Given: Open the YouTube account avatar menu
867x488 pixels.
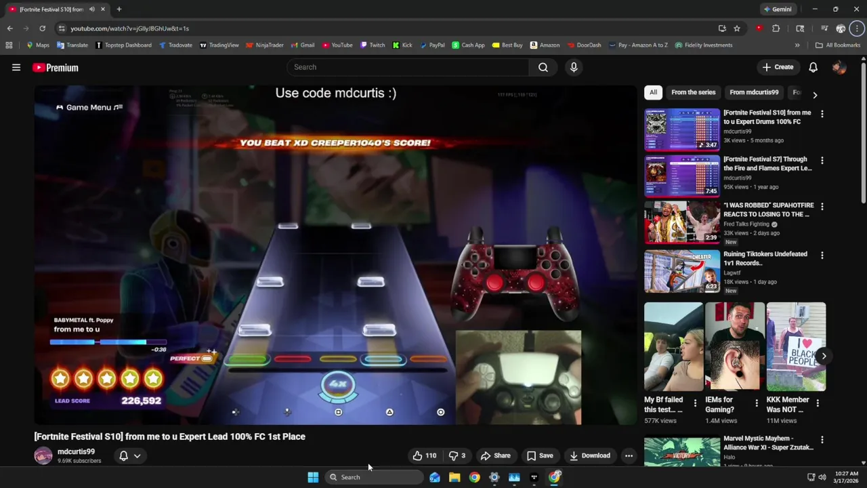Looking at the screenshot, I should pos(839,67).
